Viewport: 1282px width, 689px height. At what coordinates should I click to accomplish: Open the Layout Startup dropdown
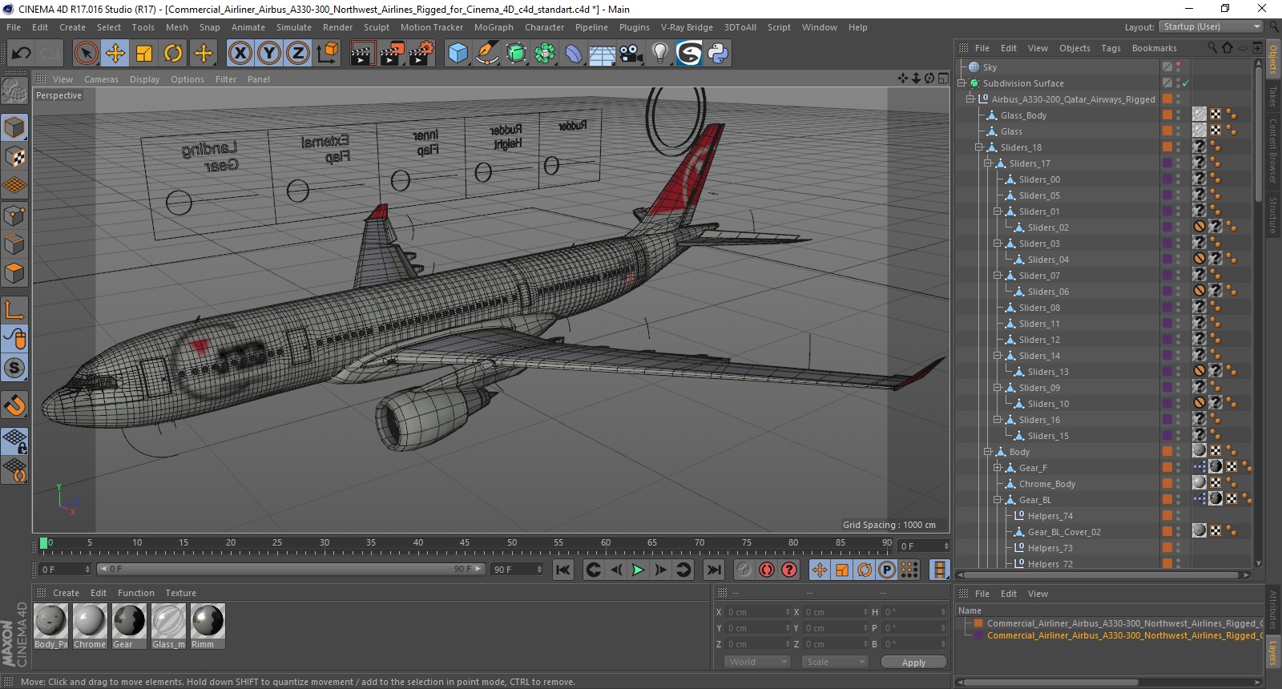[1211, 26]
